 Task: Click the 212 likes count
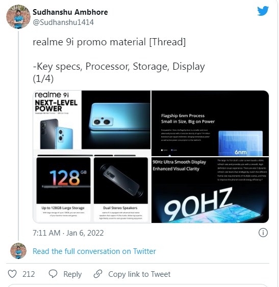pos(29,274)
